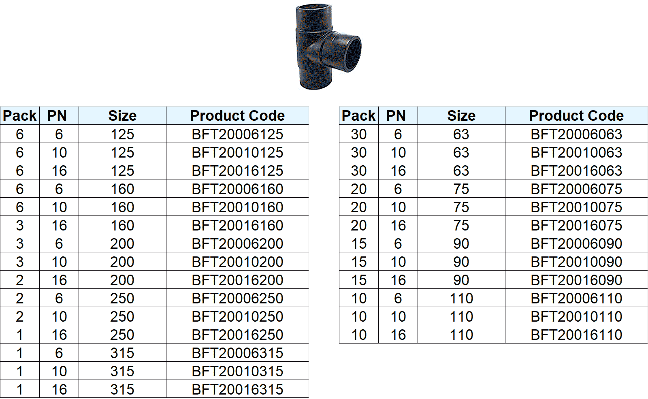Image resolution: width=648 pixels, height=399 pixels.
Task: Click product code BFT20016090
Action: click(x=576, y=280)
